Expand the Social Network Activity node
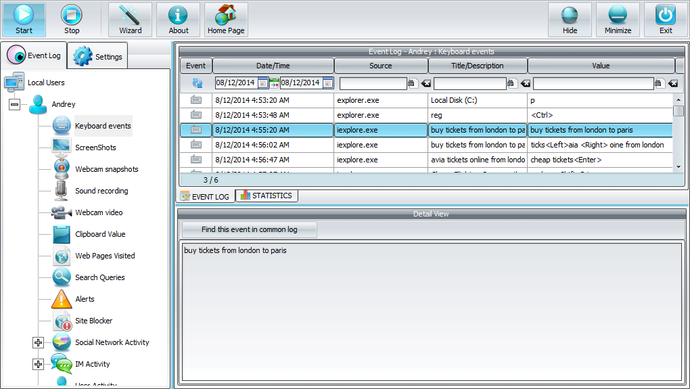Image resolution: width=690 pixels, height=389 pixels. pos(39,342)
